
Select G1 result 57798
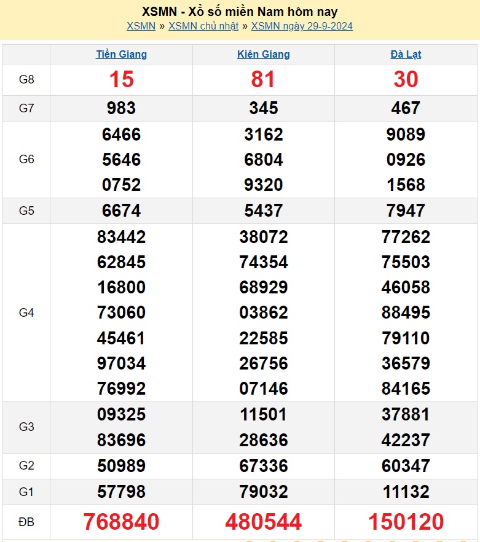121,492
